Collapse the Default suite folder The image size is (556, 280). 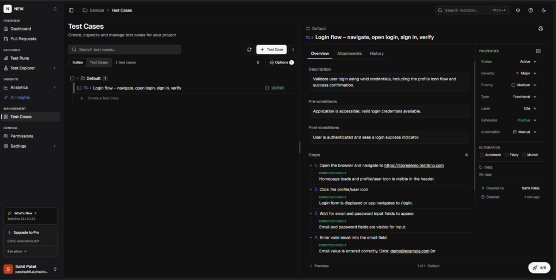pyautogui.click(x=78, y=78)
